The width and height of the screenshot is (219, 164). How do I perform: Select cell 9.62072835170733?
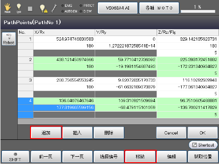126,80
